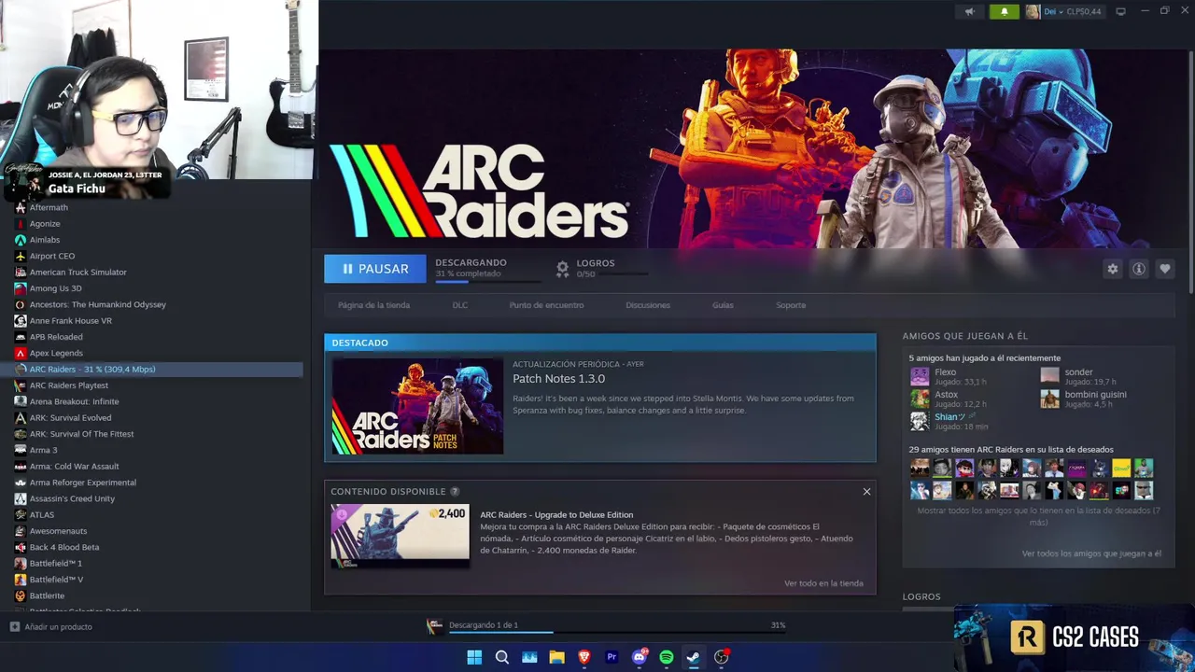Select Back 4 Blood Beta
This screenshot has height=672, width=1195.
63,547
